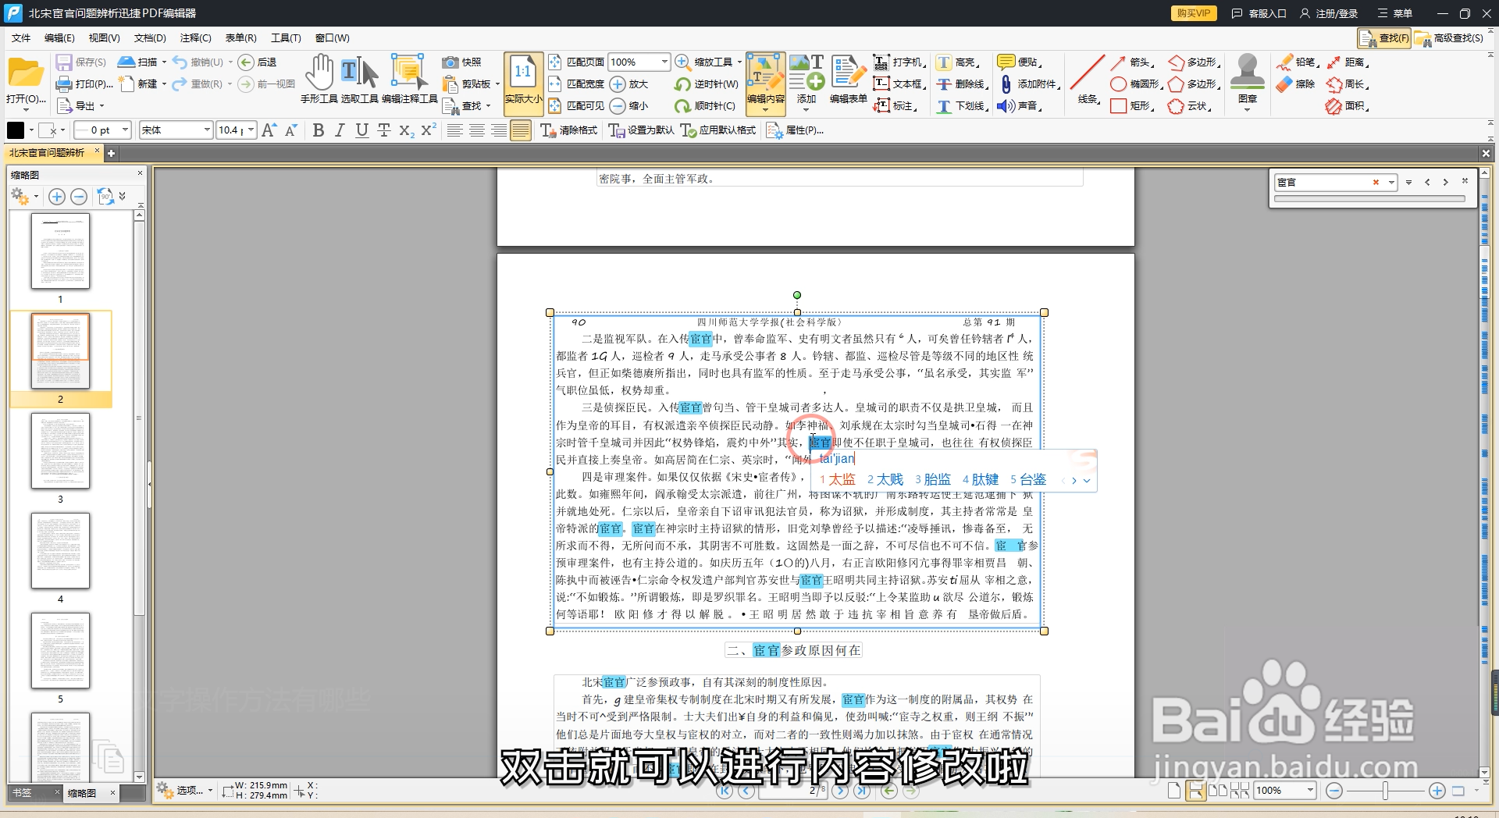
Task: Toggle italic formatting
Action: pos(340,130)
